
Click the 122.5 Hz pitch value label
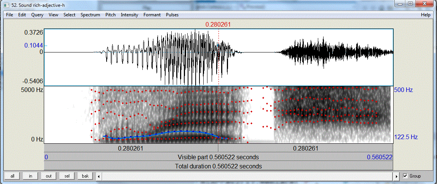coord(406,137)
